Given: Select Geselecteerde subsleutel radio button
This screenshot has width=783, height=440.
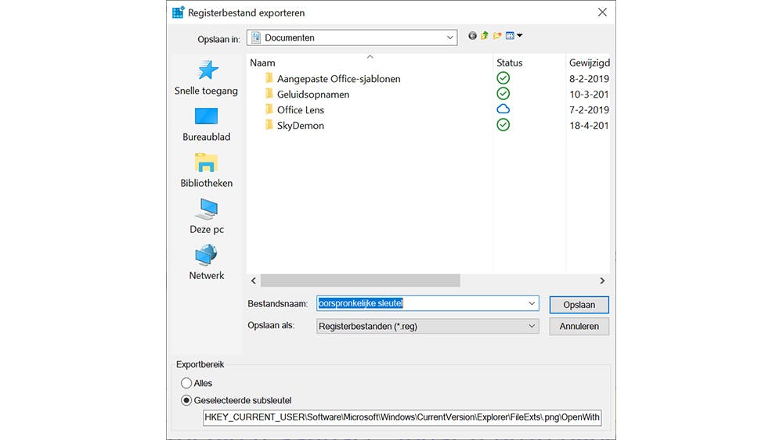Looking at the screenshot, I should click(186, 400).
